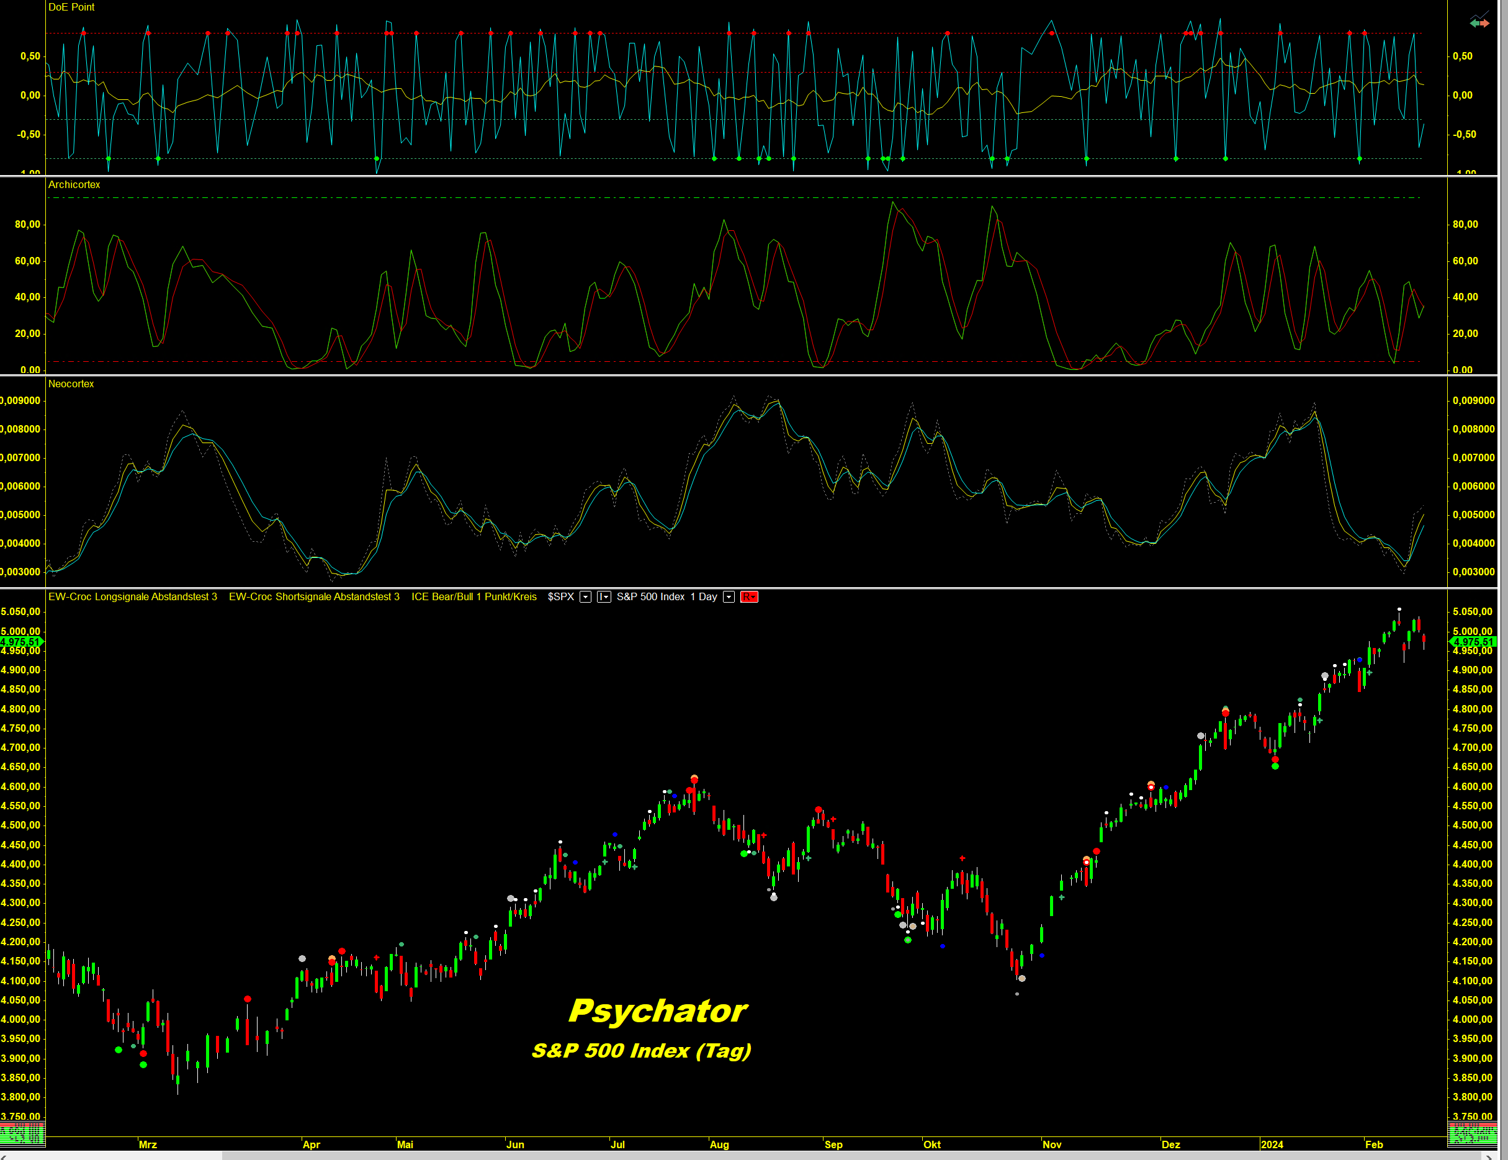Click the DoE Point panel title
This screenshot has height=1160, width=1508.
coord(71,7)
